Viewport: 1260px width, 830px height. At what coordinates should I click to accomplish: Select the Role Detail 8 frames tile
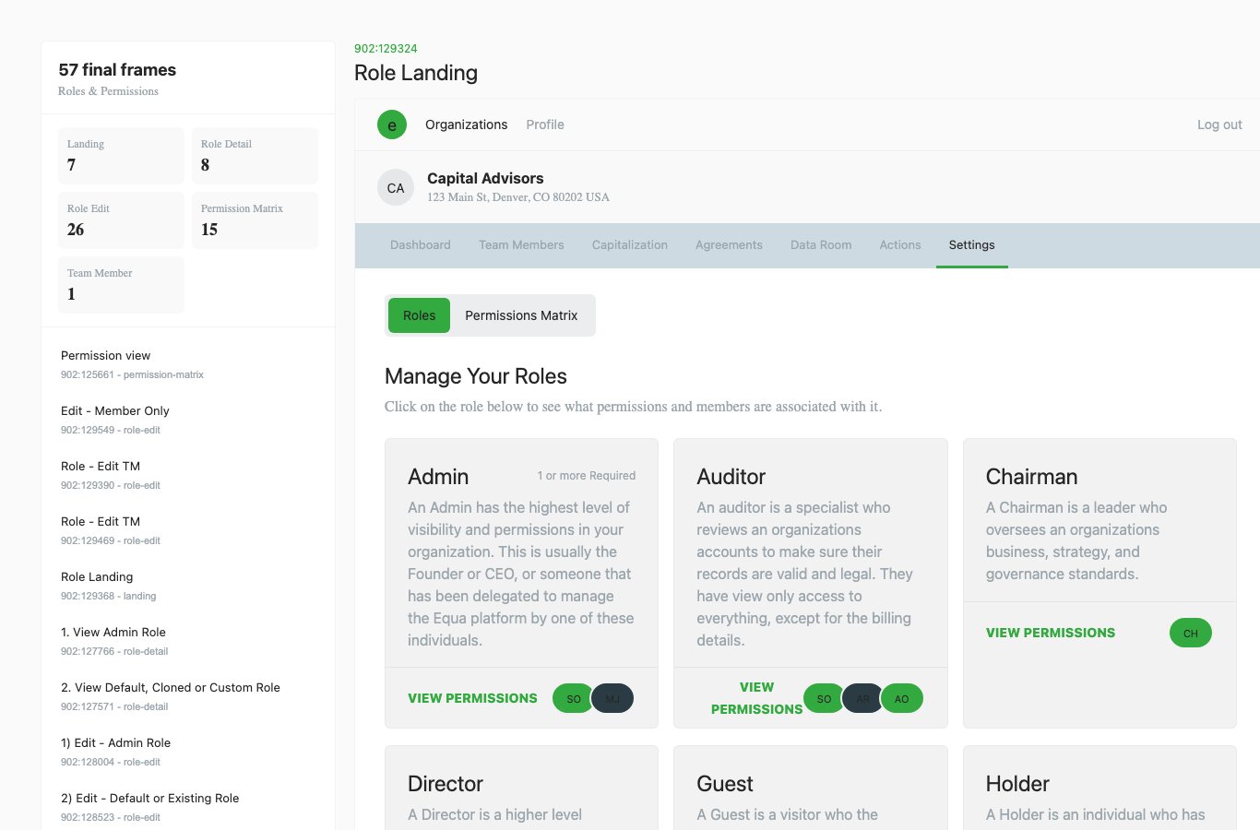coord(255,156)
